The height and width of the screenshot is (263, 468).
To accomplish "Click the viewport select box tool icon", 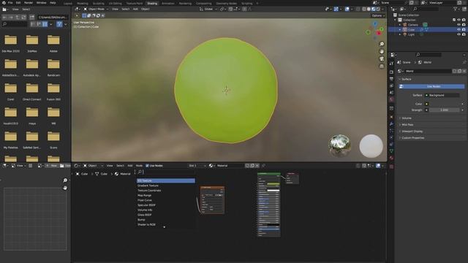I will tap(85, 15).
